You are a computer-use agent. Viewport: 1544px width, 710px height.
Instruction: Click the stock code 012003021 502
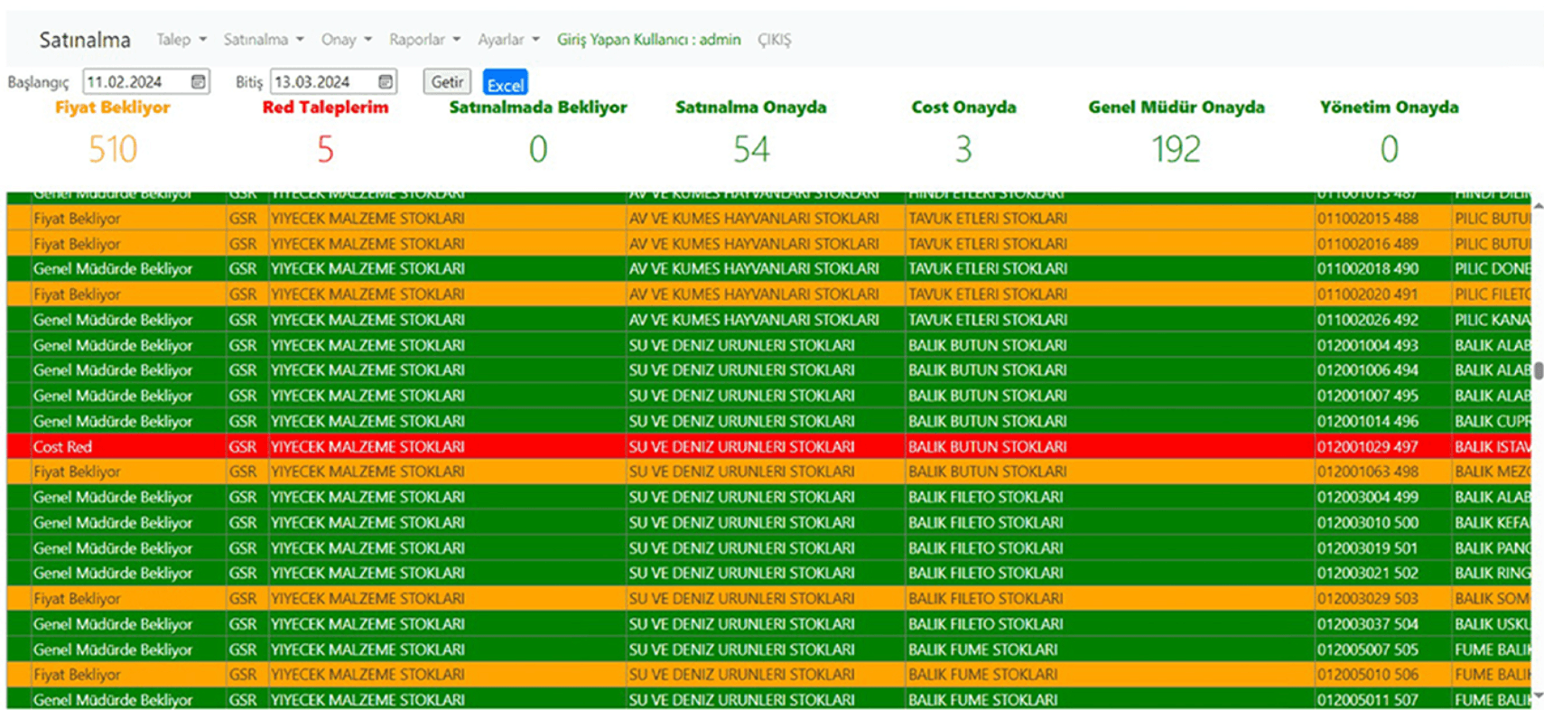coord(1367,573)
